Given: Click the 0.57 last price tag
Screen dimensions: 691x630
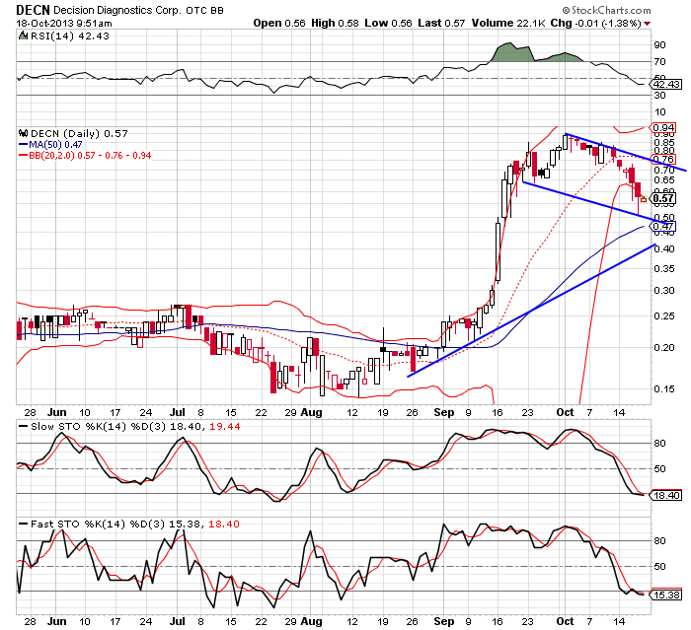Looking at the screenshot, I should pos(663,198).
